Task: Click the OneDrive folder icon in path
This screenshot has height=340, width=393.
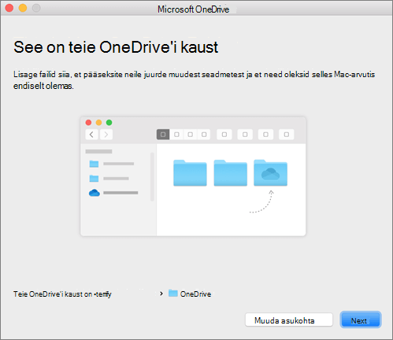Action: tap(173, 294)
